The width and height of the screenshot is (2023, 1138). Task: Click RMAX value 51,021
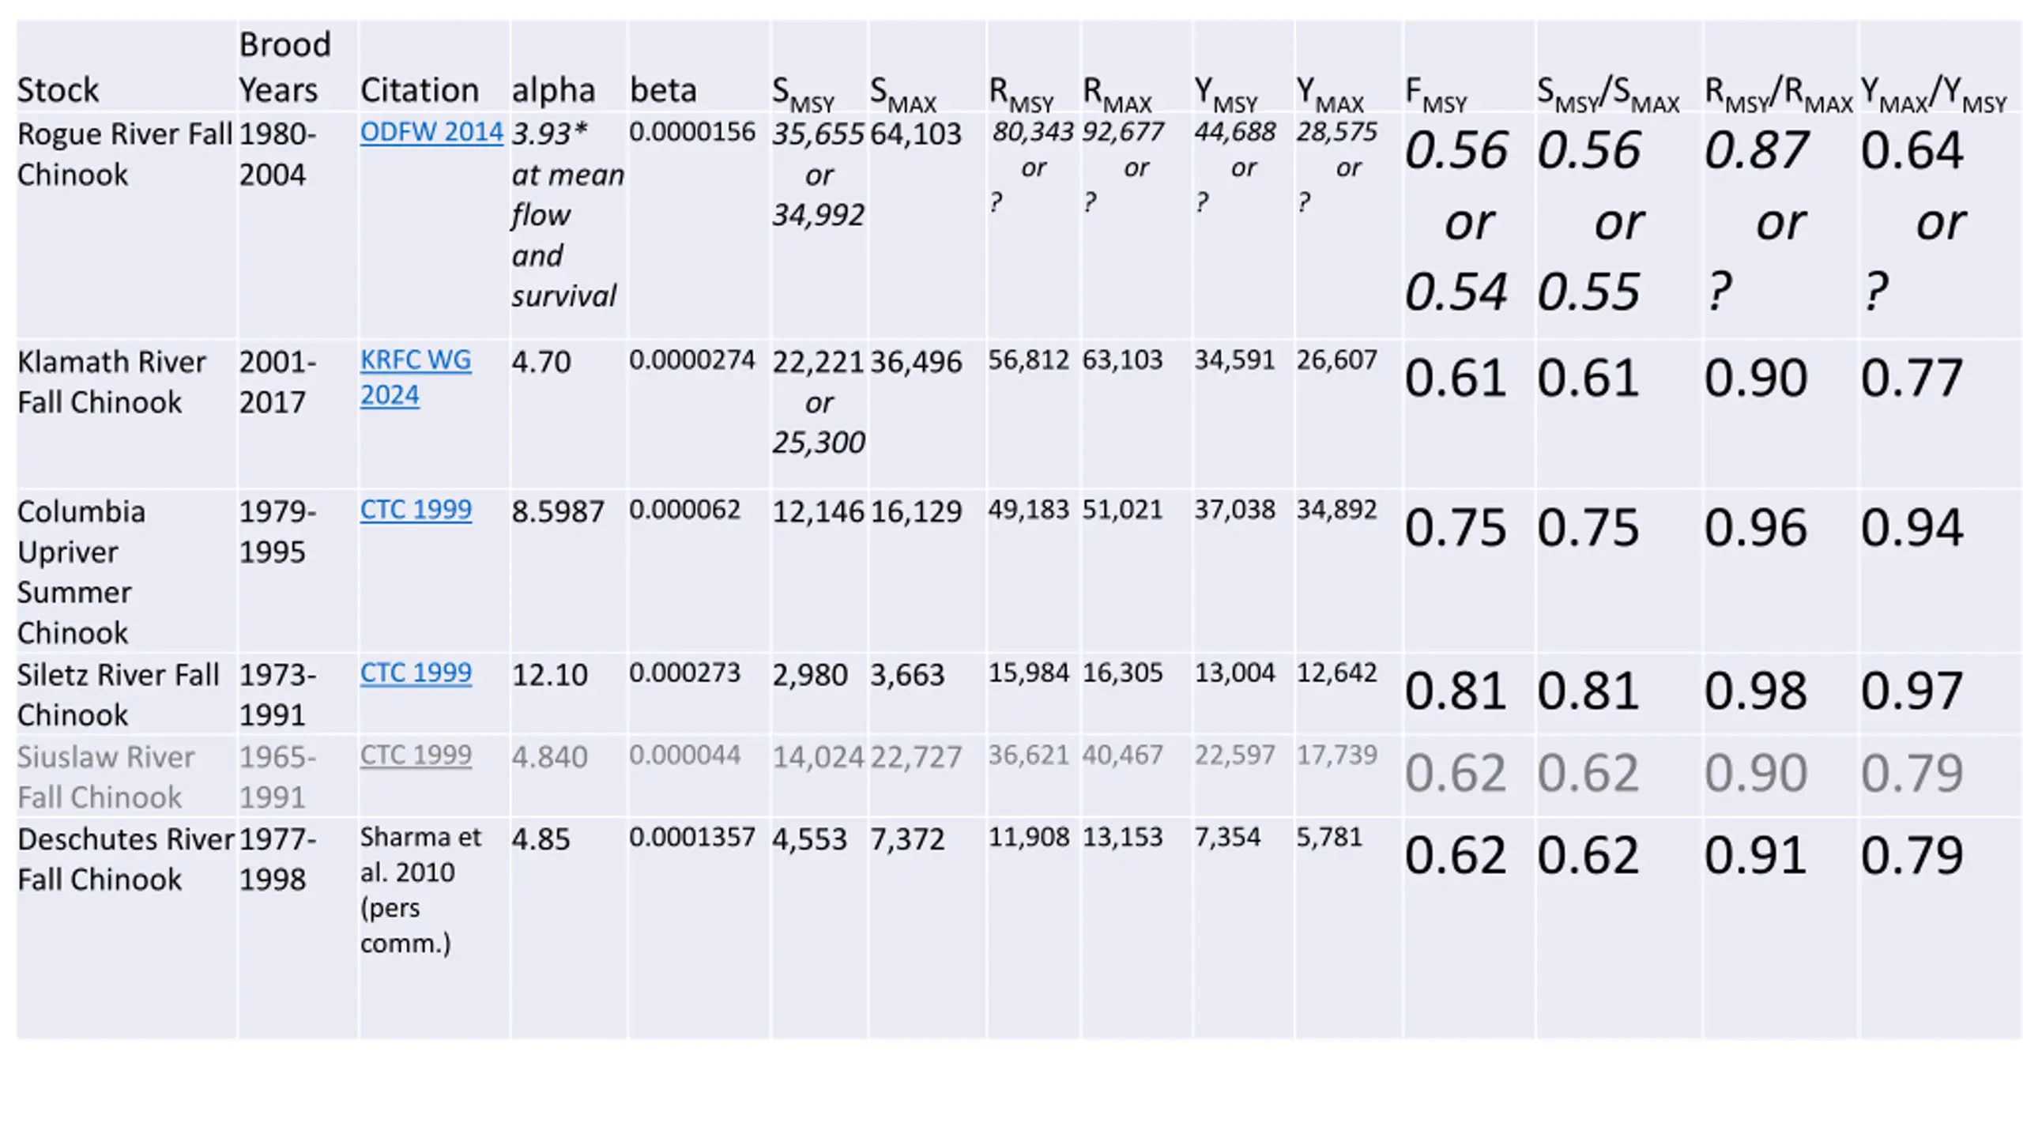(x=1122, y=510)
